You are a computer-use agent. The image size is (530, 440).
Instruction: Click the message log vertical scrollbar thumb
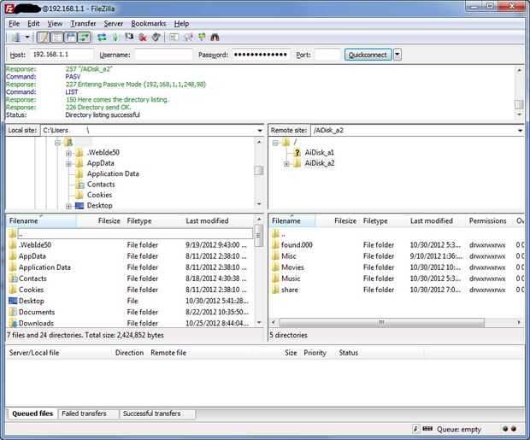click(519, 104)
